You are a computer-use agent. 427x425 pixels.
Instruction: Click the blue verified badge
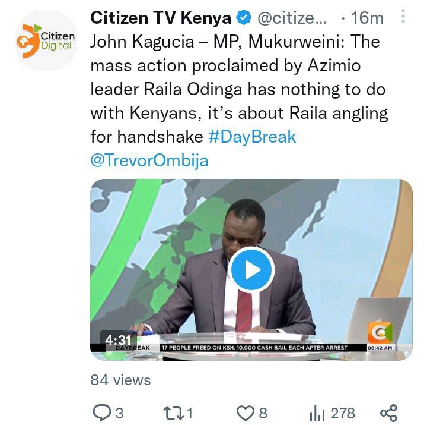[243, 17]
